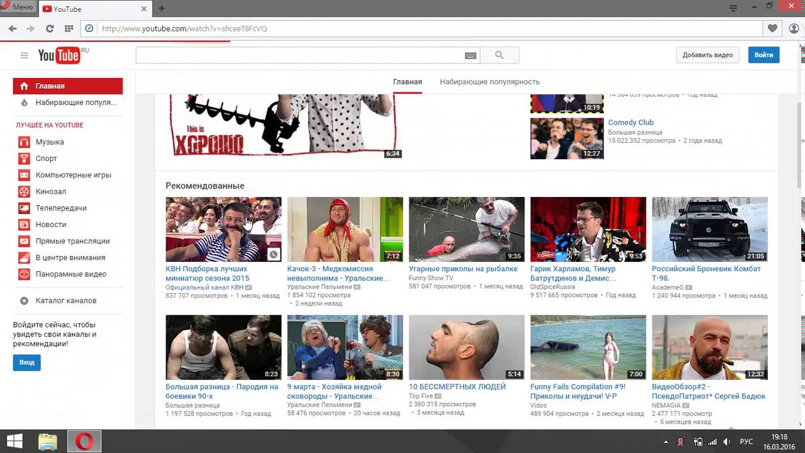Open Панорамные видео in sidebar
Image resolution: width=805 pixels, height=453 pixels.
point(71,274)
